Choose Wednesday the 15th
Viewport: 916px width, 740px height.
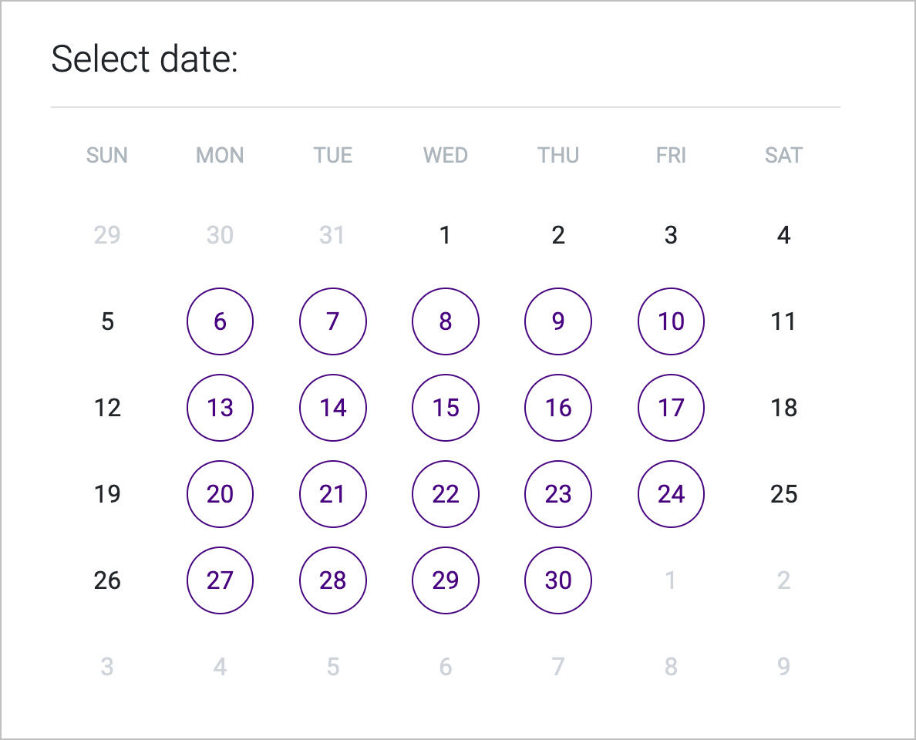(x=446, y=408)
